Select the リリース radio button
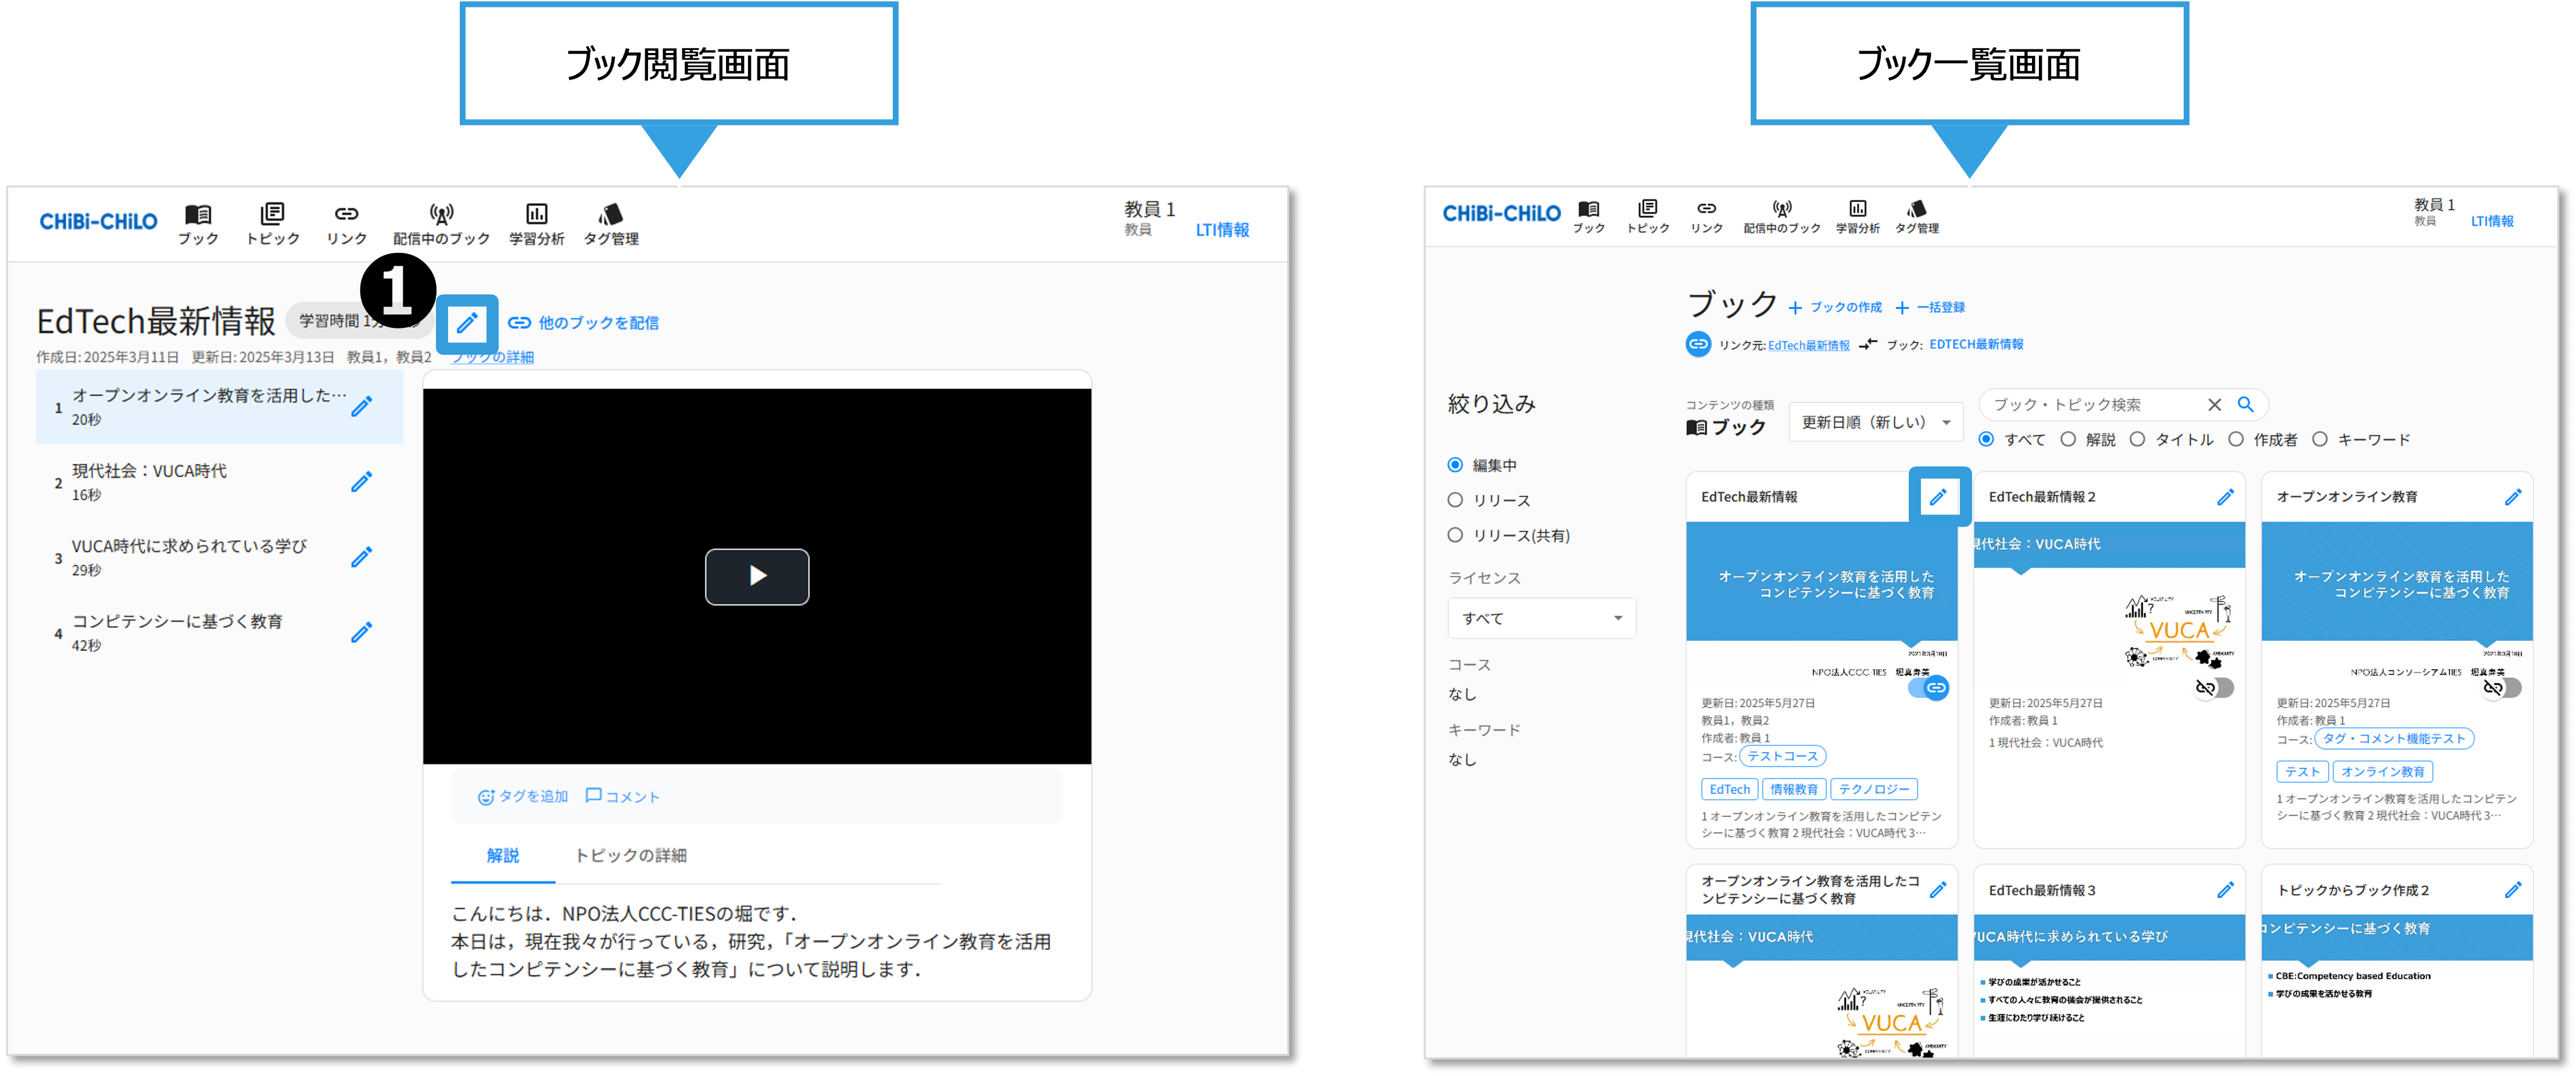This screenshot has height=1076, width=2576. point(1455,500)
